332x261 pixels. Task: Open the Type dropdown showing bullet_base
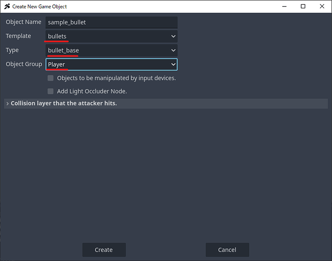coord(111,51)
